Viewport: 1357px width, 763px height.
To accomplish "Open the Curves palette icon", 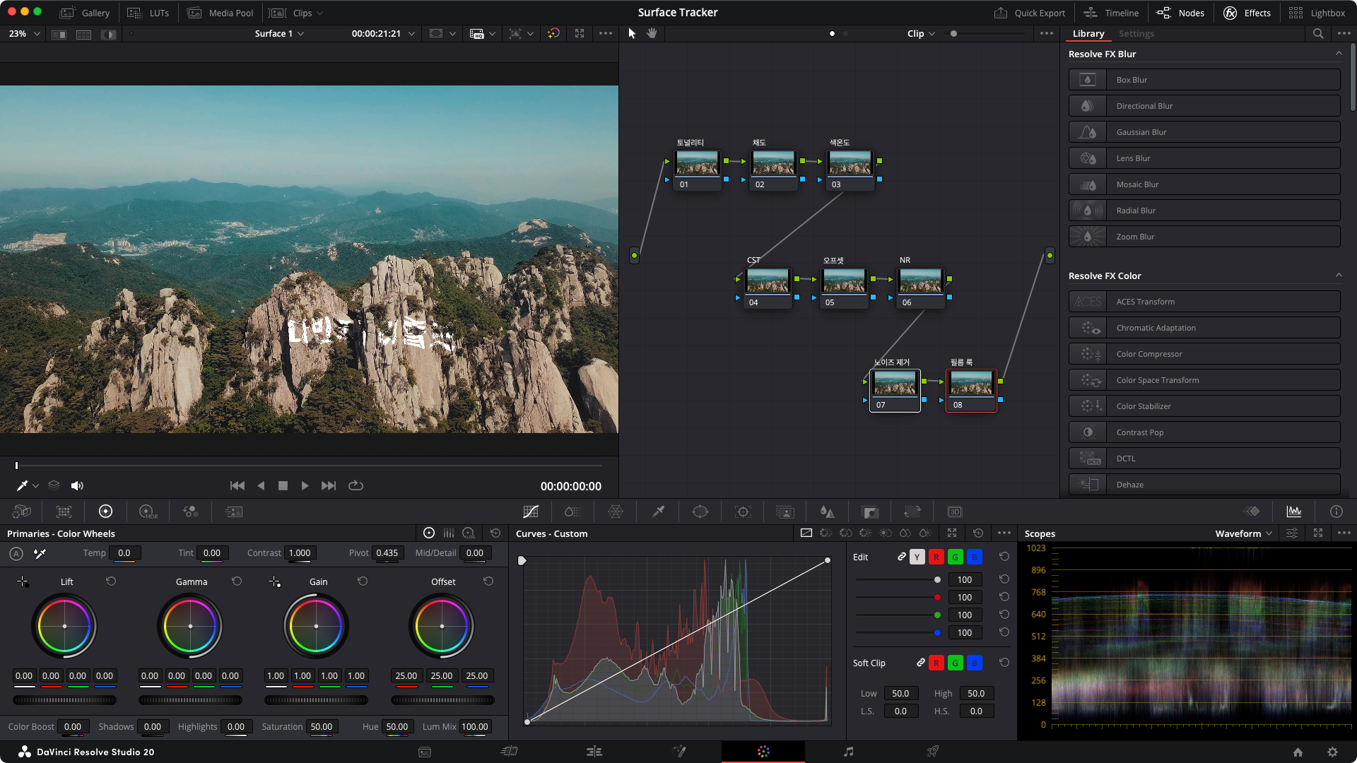I will point(531,511).
